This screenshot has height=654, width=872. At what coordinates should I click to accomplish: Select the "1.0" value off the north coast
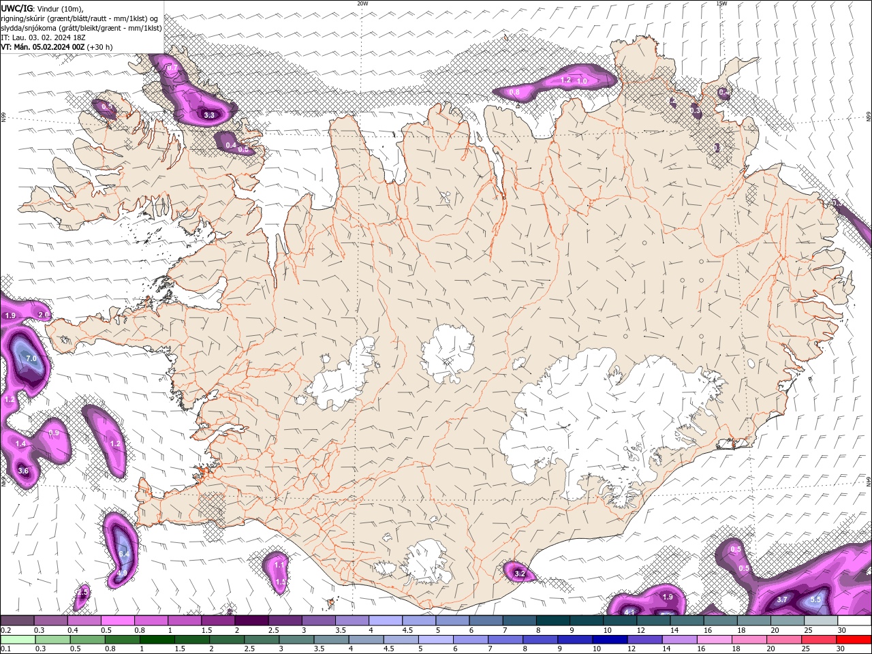pyautogui.click(x=582, y=81)
